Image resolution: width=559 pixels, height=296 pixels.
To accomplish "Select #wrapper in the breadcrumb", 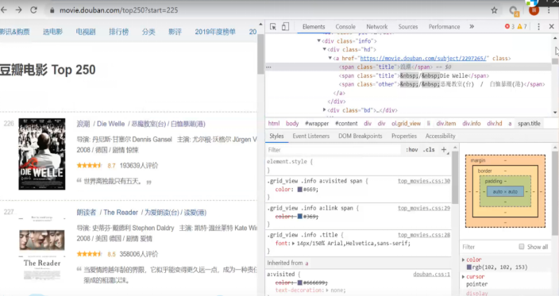I will pyautogui.click(x=317, y=124).
